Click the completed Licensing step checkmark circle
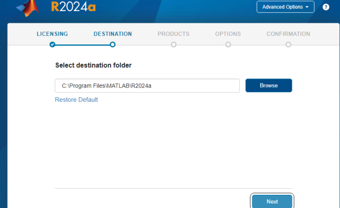This screenshot has width=340, height=208. click(x=52, y=45)
